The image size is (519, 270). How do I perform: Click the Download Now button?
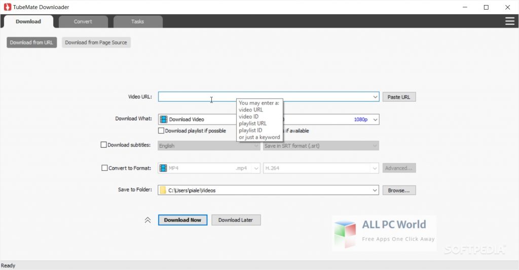coord(182,220)
